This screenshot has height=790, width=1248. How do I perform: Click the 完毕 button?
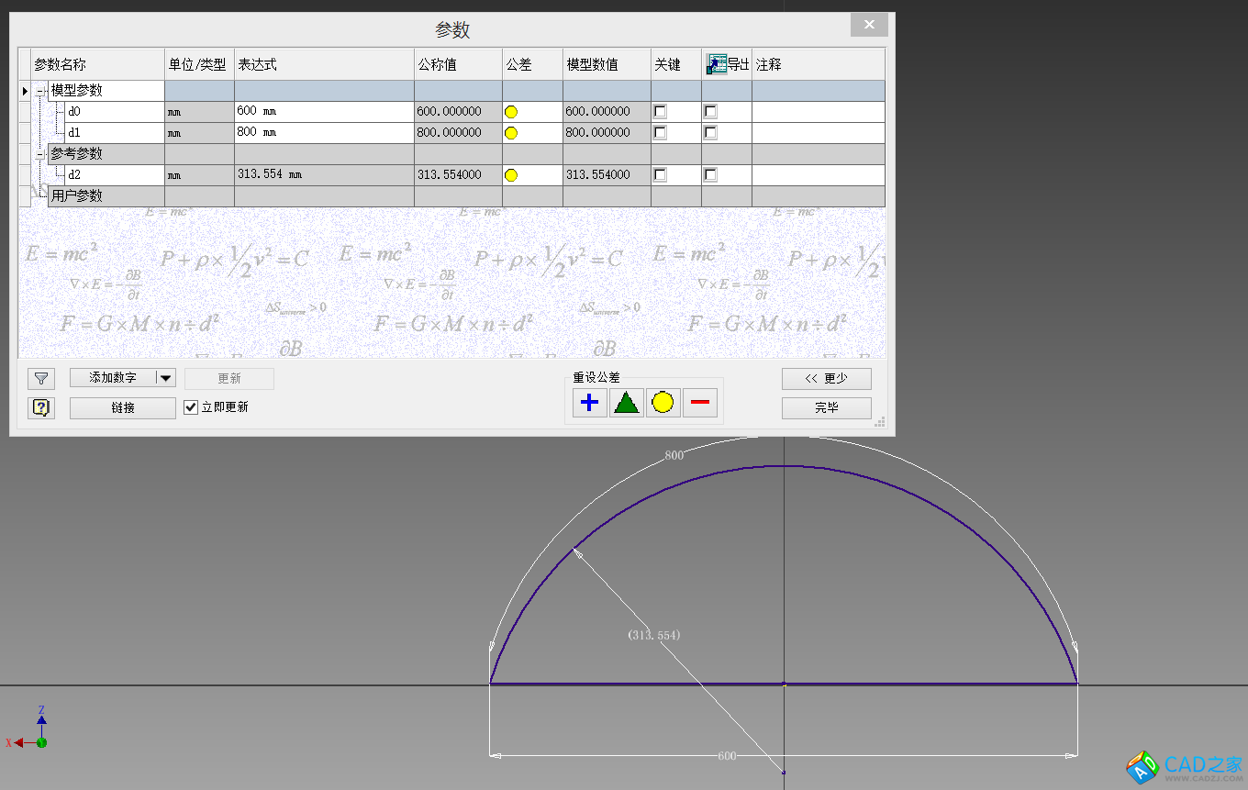[x=826, y=407]
